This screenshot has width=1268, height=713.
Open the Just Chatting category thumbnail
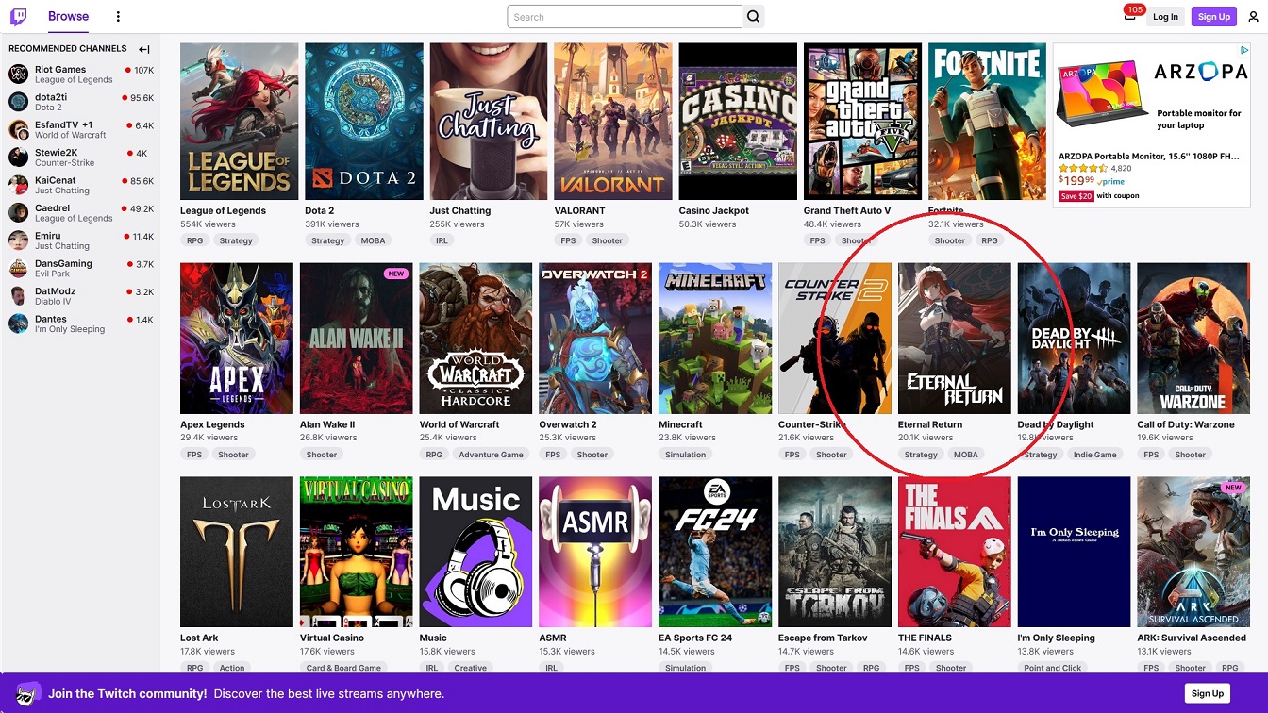coord(488,121)
